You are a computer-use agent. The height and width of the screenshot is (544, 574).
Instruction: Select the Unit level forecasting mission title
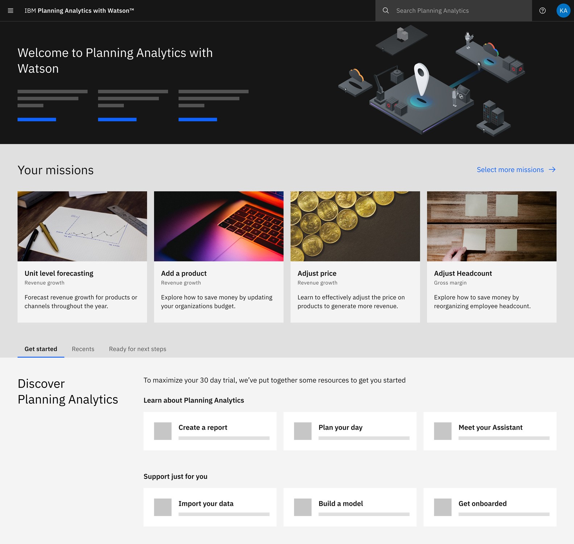59,273
